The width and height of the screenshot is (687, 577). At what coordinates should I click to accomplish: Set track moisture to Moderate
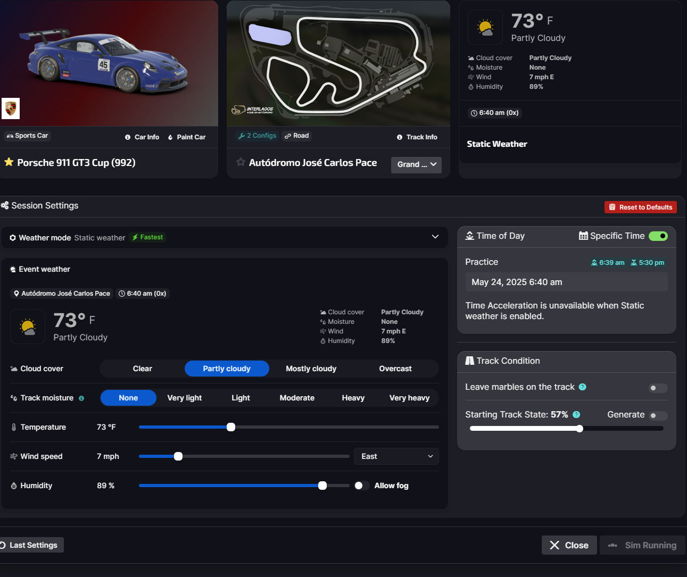click(x=297, y=398)
